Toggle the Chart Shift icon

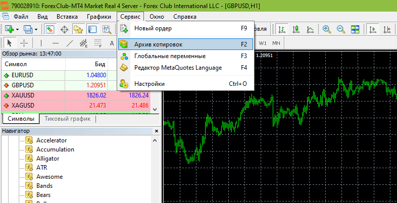click(386, 29)
